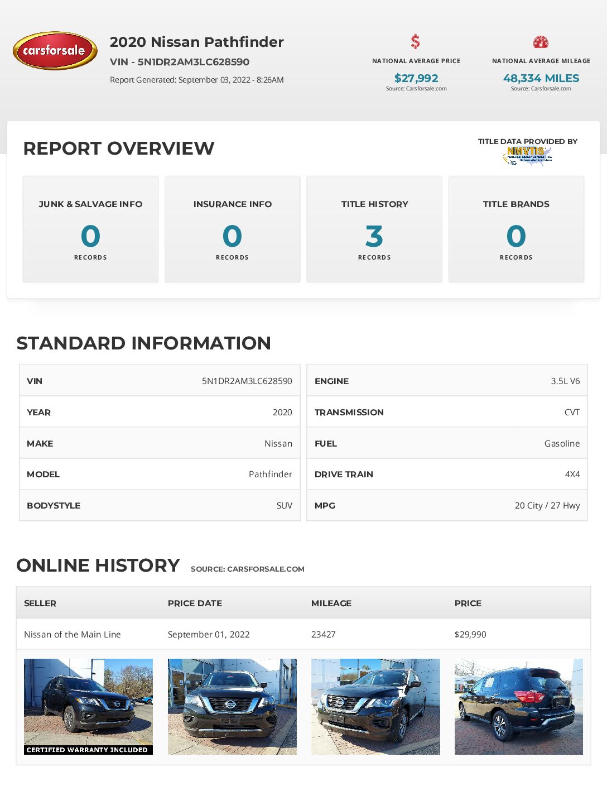Click the PRICE DATE column header
607x786 pixels.
click(195, 603)
